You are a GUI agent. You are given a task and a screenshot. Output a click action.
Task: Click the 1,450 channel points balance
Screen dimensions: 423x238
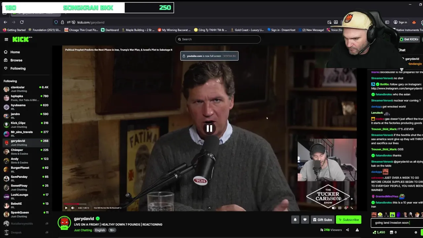click(378, 232)
